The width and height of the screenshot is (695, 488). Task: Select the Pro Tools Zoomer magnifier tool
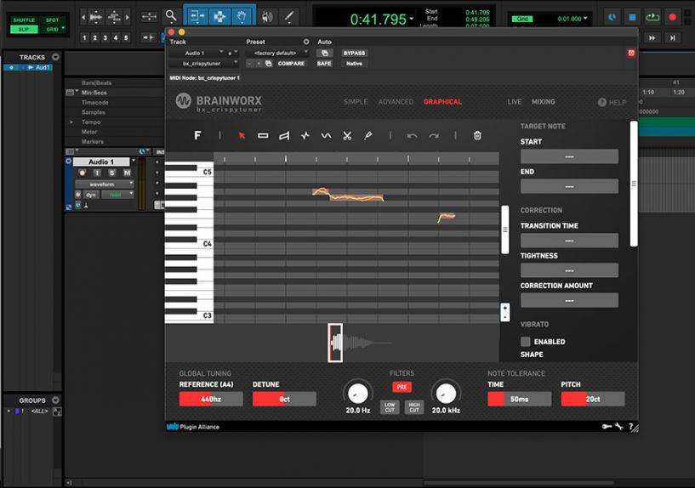(171, 16)
